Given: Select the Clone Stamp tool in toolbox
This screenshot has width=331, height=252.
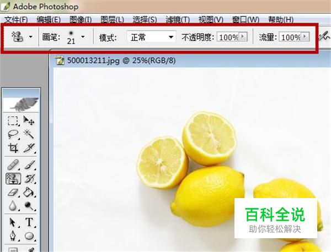Looking at the screenshot, I should pos(13,178).
